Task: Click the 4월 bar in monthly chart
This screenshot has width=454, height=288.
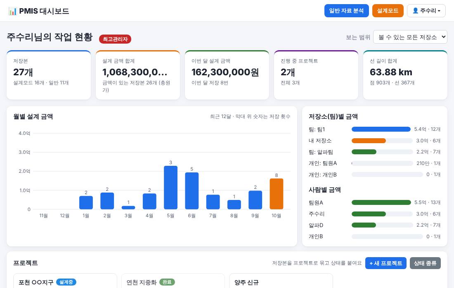Action: 149,202
